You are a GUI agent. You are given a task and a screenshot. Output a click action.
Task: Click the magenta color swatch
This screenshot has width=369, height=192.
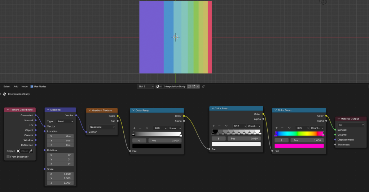point(299,146)
